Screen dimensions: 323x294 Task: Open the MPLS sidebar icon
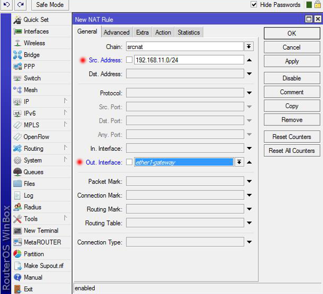pyautogui.click(x=18, y=125)
